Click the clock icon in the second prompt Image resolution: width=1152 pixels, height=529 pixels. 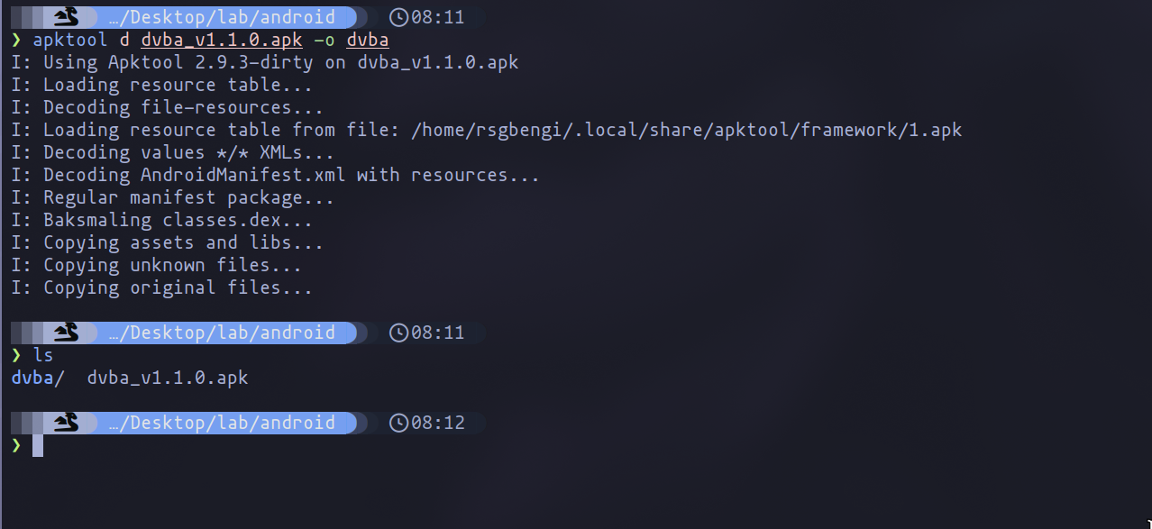click(x=398, y=333)
